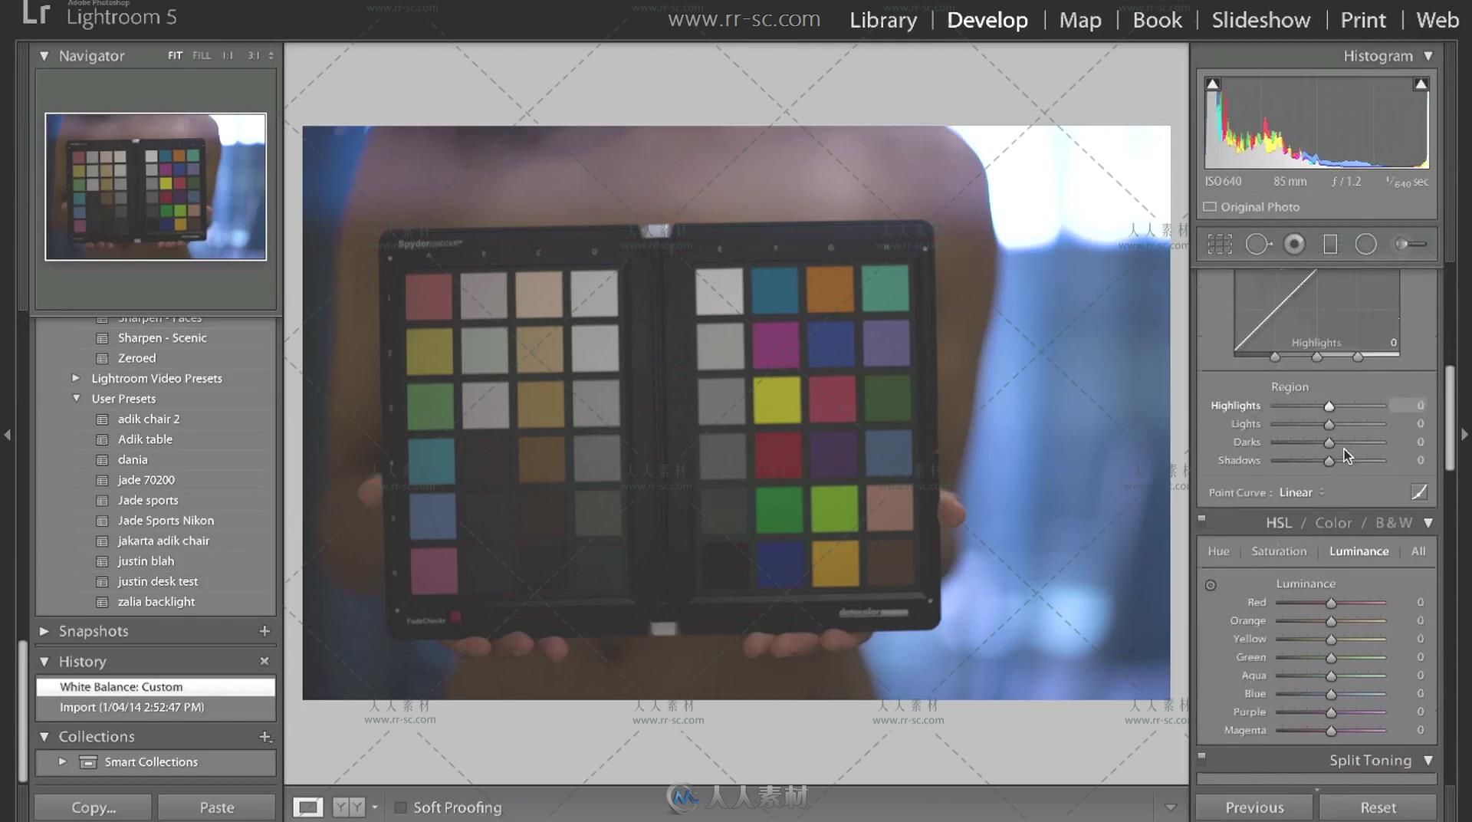Select the Radial Filter tool
1472x822 pixels.
click(x=1366, y=244)
